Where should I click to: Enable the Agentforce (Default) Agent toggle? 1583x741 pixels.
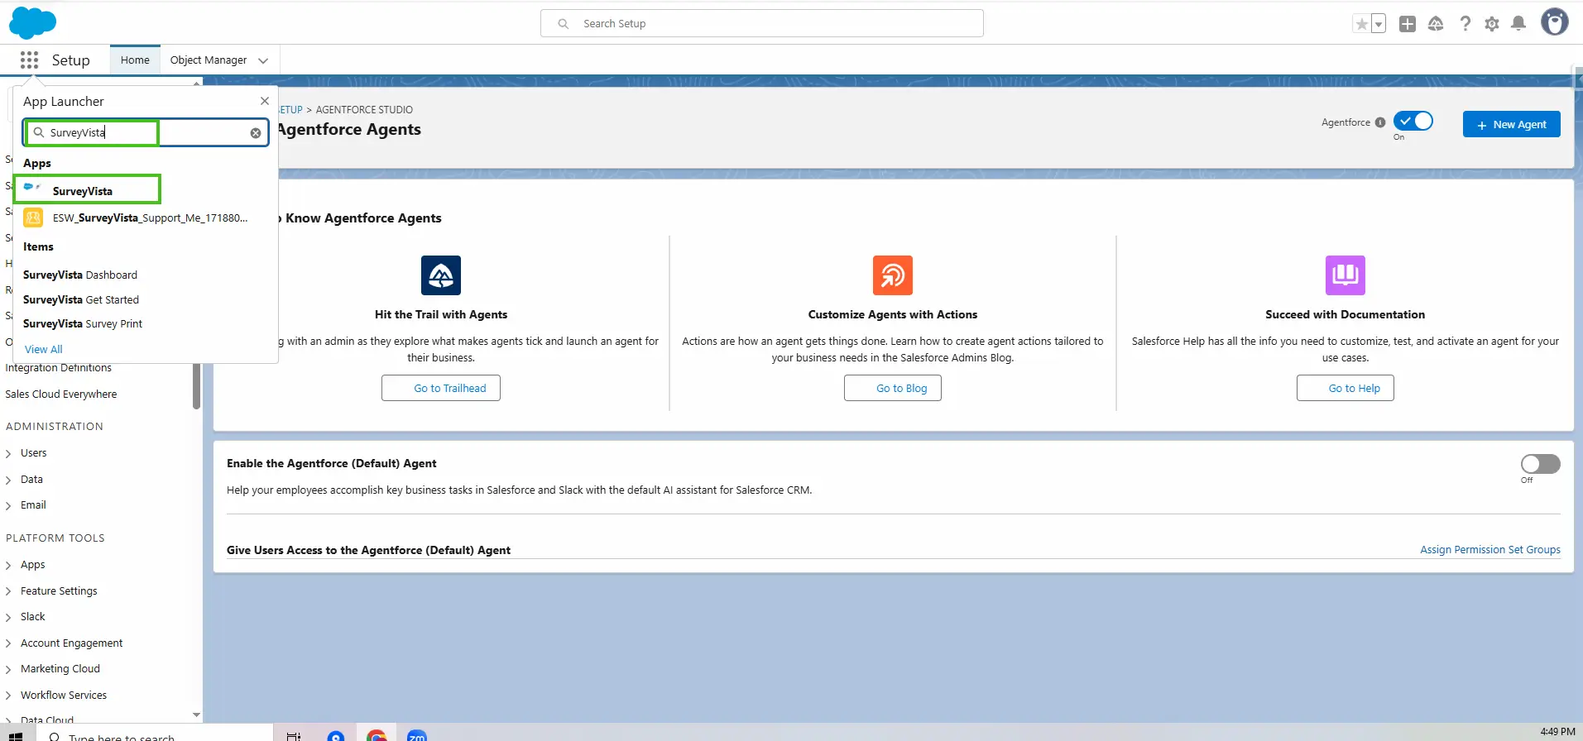[1539, 464]
